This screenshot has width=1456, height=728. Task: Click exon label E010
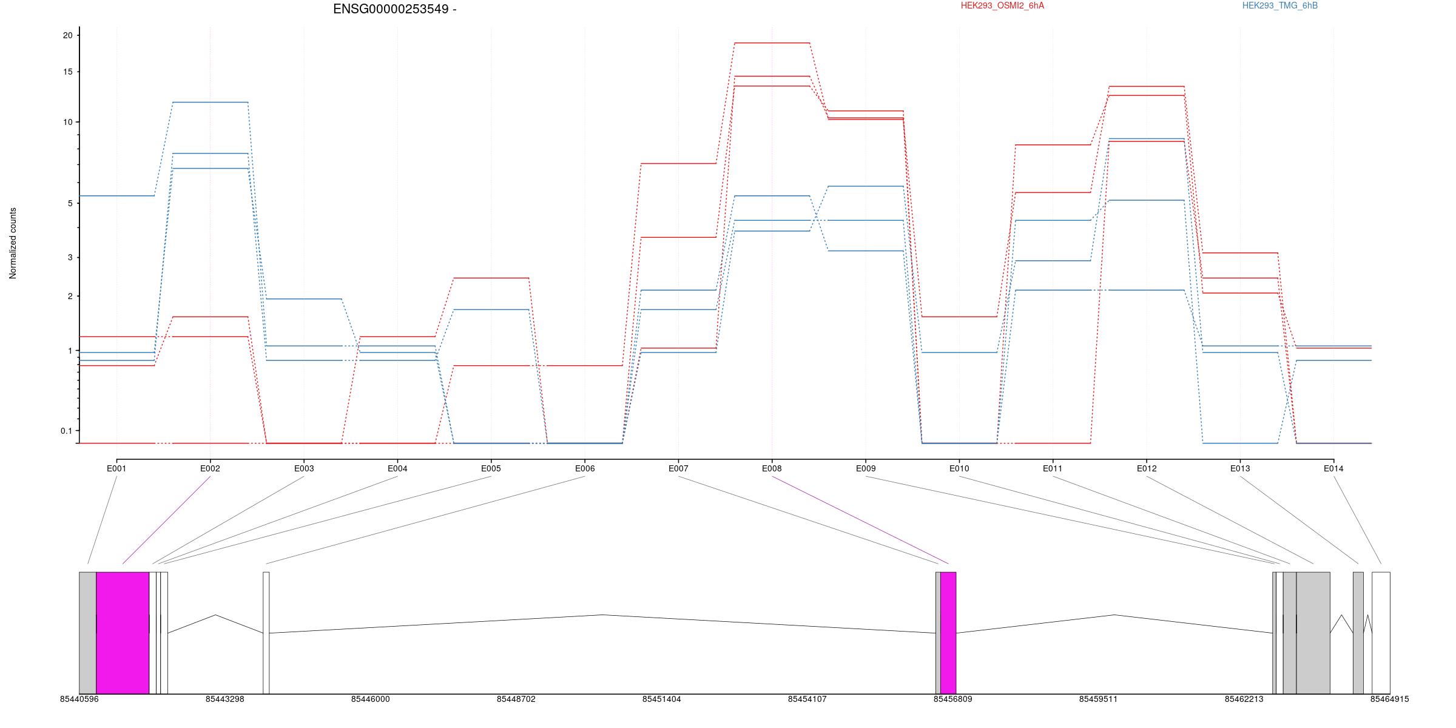point(959,468)
